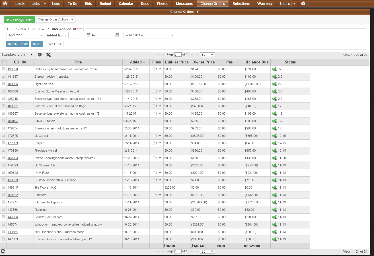Tick the checkbox for Light Fixtures row

coord(3,84)
